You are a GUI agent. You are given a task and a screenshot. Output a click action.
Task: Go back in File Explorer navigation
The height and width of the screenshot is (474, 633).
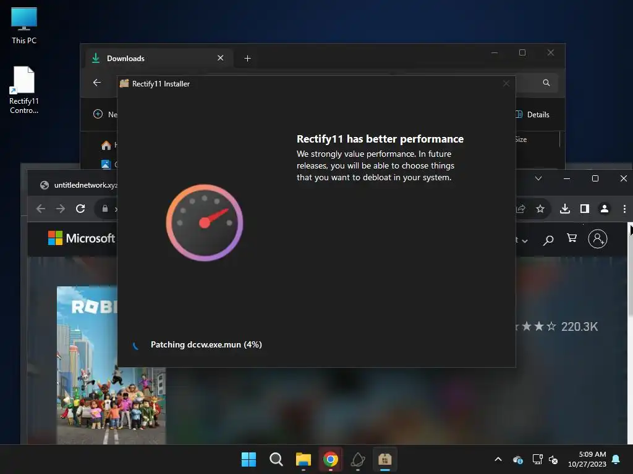pyautogui.click(x=97, y=83)
